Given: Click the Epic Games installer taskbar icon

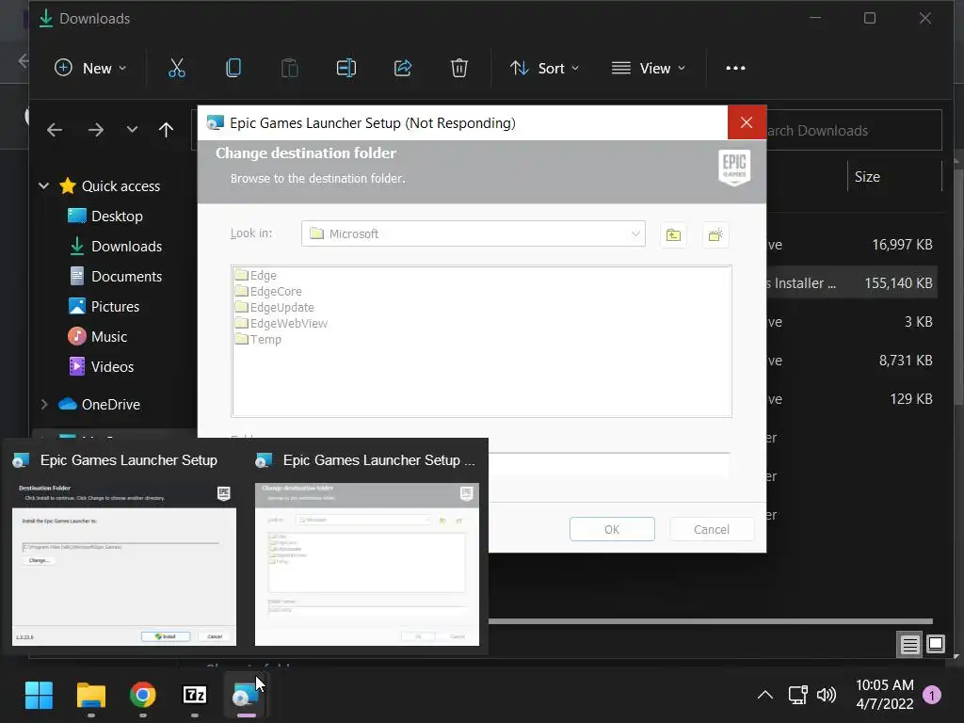Looking at the screenshot, I should tap(247, 696).
